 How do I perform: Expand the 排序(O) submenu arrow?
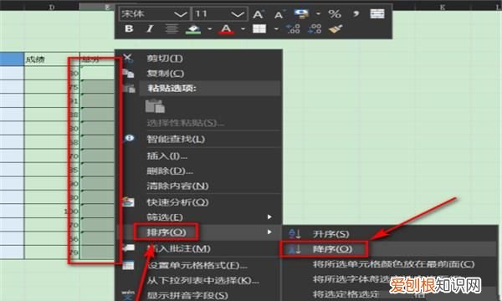269,232
